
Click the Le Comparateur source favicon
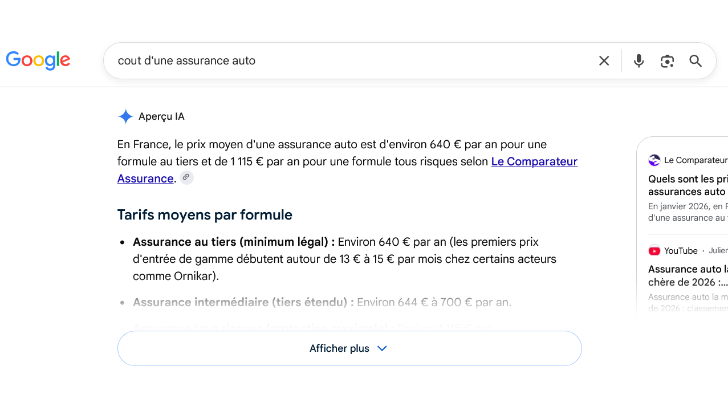[x=654, y=160]
